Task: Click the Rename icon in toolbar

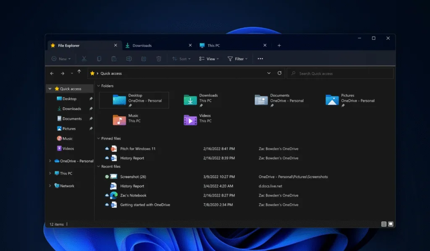Action: click(x=129, y=59)
